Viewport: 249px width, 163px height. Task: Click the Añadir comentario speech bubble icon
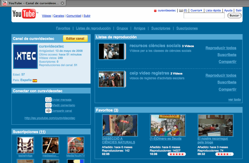(x=48, y=105)
